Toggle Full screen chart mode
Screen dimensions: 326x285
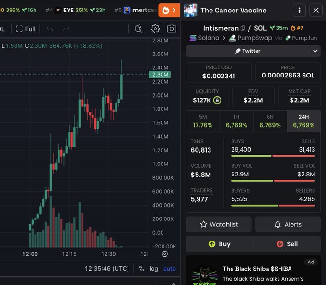pyautogui.click(x=25, y=29)
